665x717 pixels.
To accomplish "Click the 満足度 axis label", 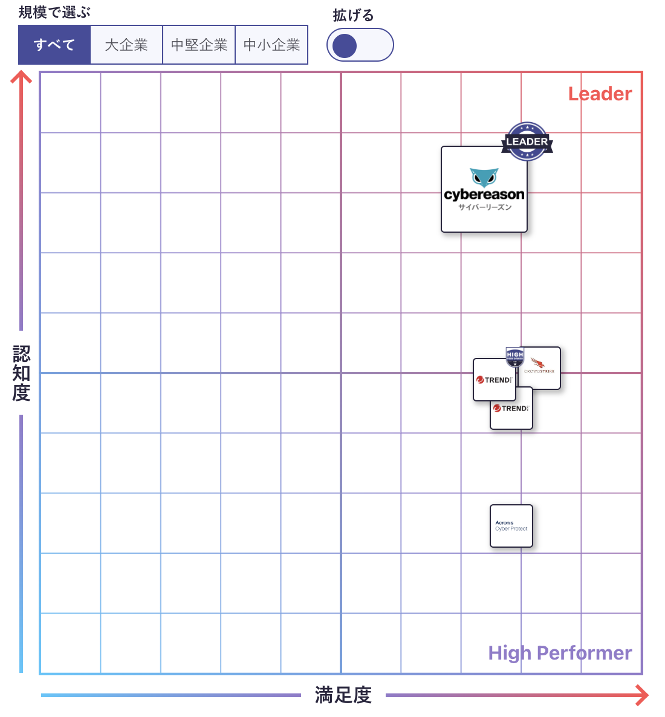I will pyautogui.click(x=343, y=695).
